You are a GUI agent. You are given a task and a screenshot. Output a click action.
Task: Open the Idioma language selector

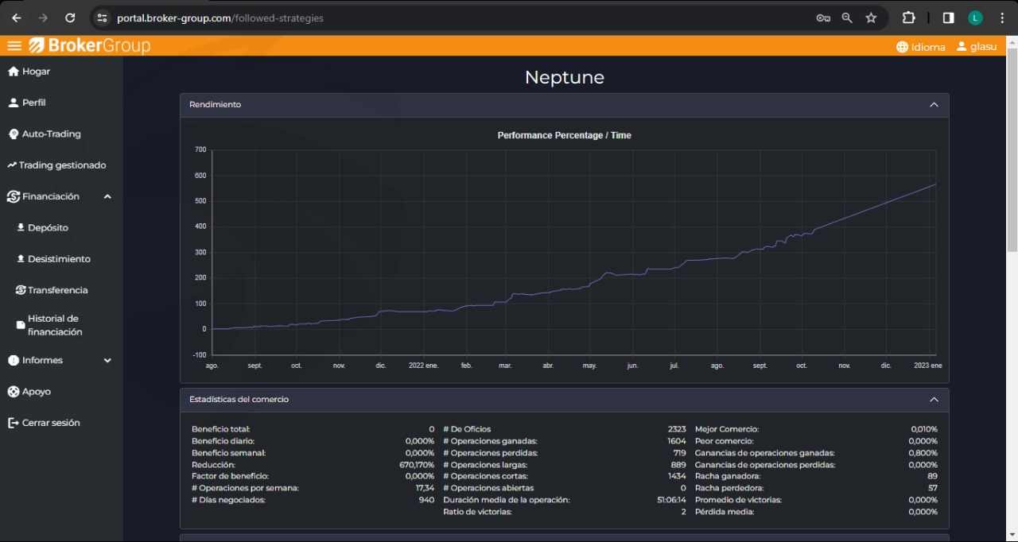pyautogui.click(x=920, y=47)
